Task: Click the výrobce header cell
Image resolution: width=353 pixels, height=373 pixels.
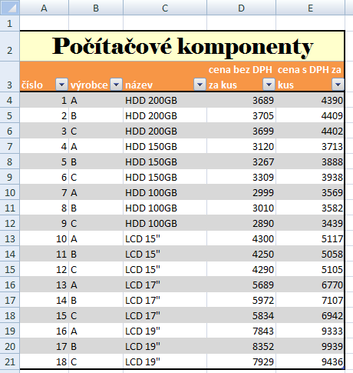Action: (x=96, y=77)
